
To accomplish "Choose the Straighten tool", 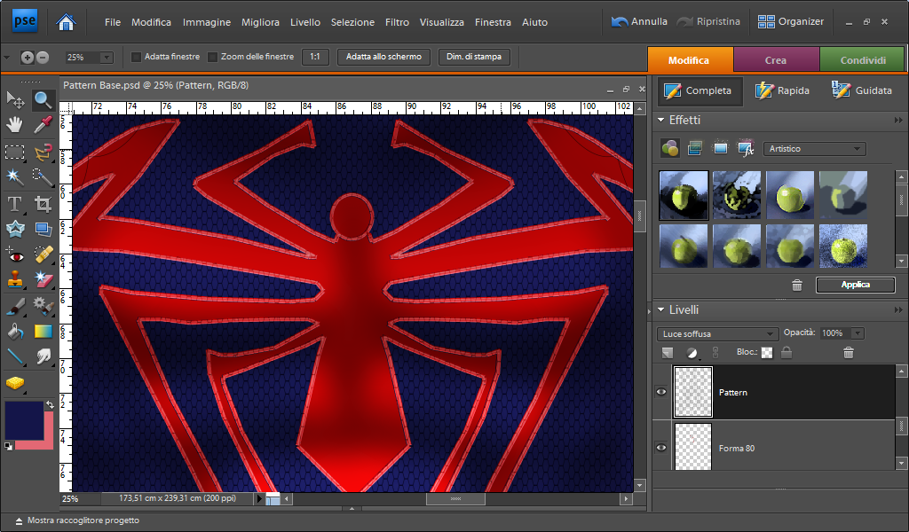I will click(43, 230).
